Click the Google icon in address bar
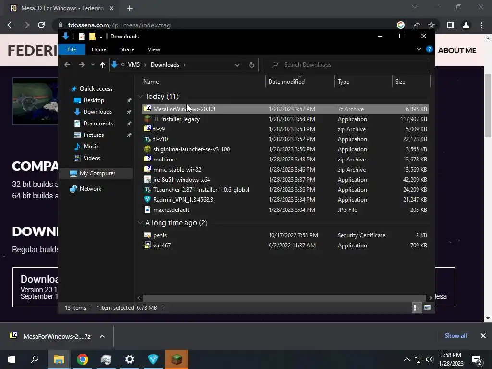 [x=401, y=25]
